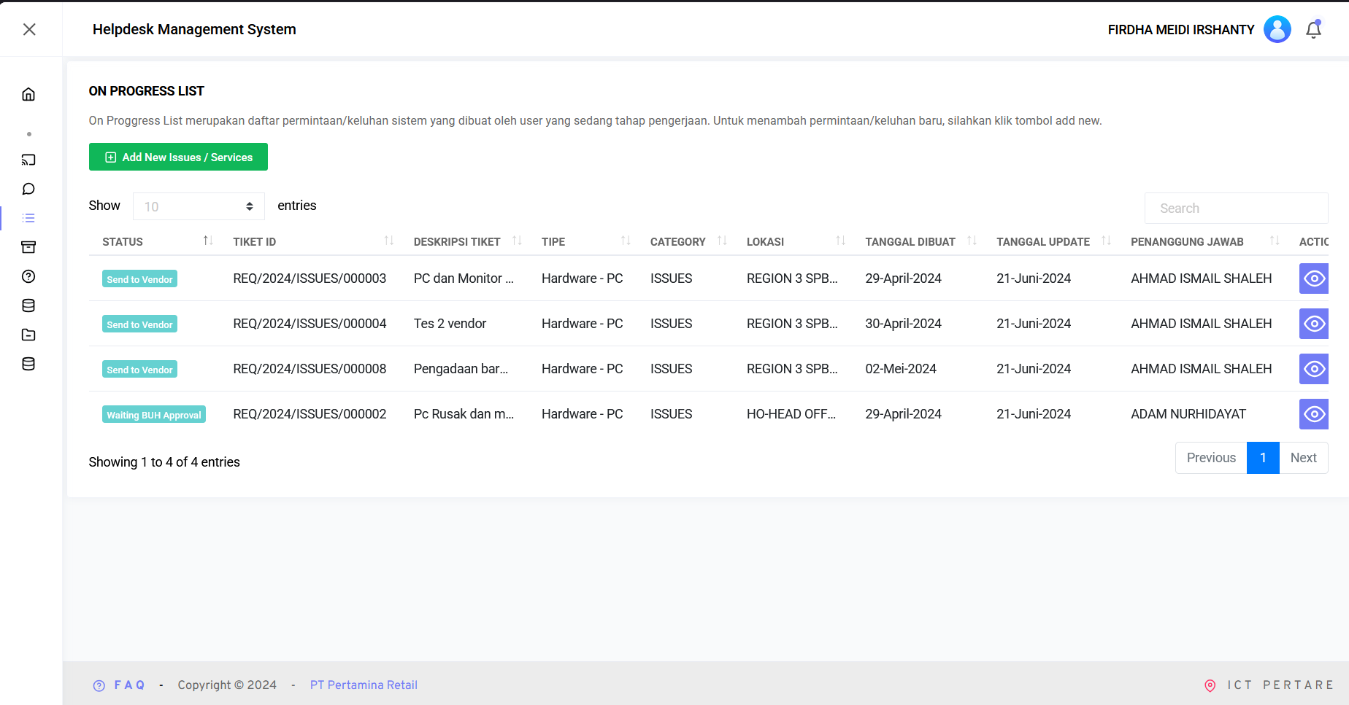Image resolution: width=1349 pixels, height=705 pixels.
Task: Sort table by PENANGGUNG JAWAB column
Action: 1202,241
